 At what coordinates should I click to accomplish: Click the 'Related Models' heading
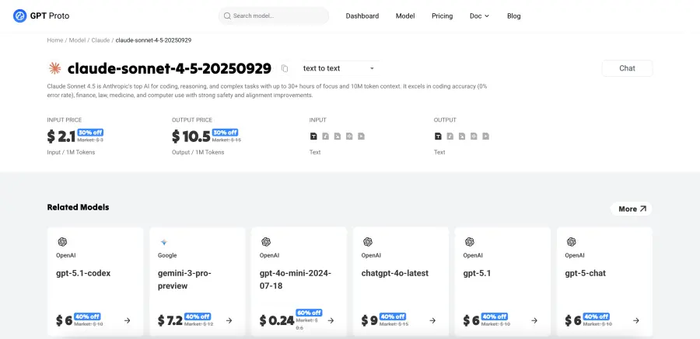[x=78, y=207]
